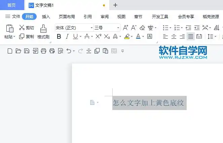The image size is (223, 143).
Task: Toggle strikethrough A button
Action: point(87,37)
